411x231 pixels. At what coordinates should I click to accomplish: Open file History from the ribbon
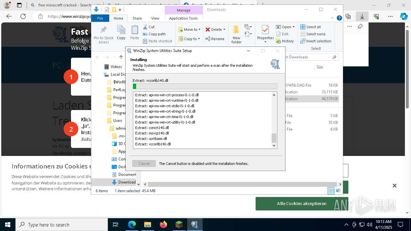coord(284,41)
